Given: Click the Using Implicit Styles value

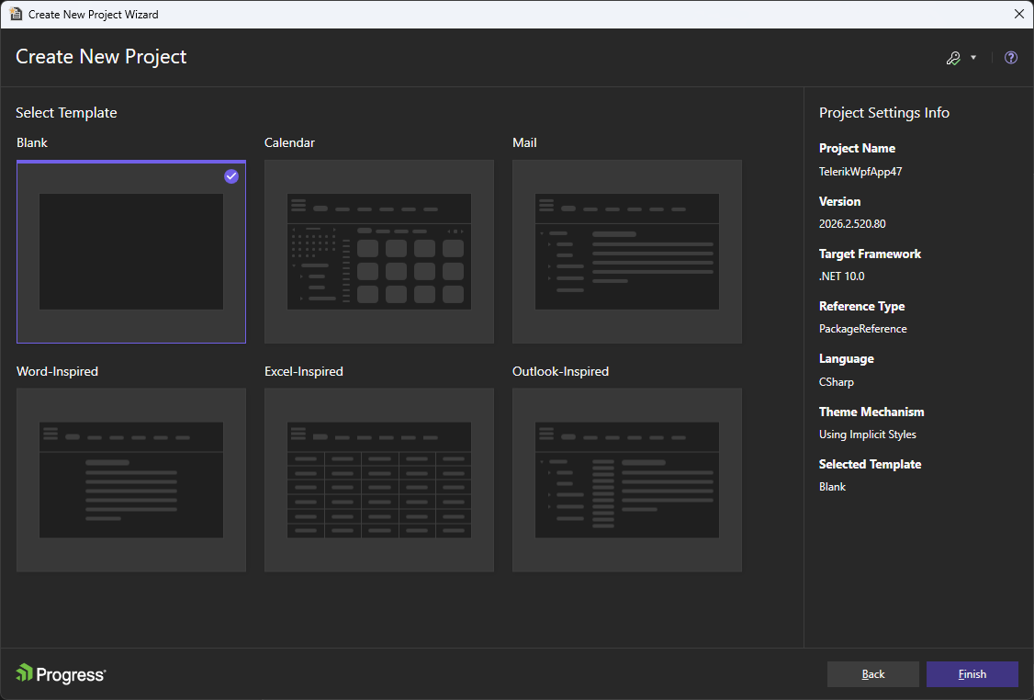Looking at the screenshot, I should tap(867, 435).
